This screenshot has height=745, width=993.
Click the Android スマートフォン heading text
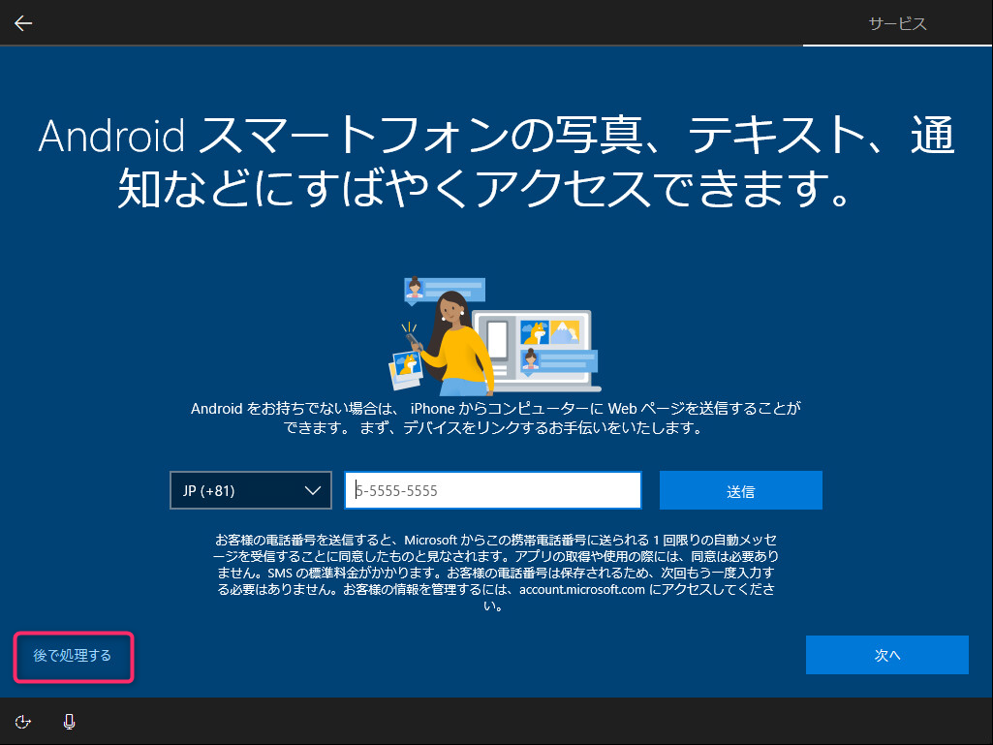click(496, 162)
